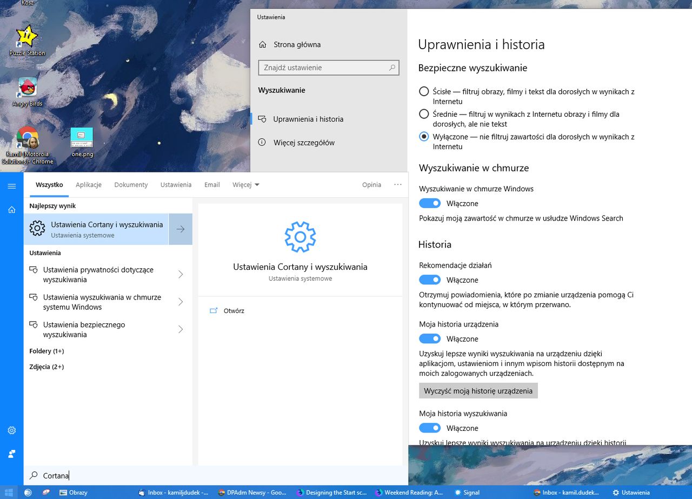
Task: Click the Uprawnienia i historia sidebar icon
Action: coord(262,119)
